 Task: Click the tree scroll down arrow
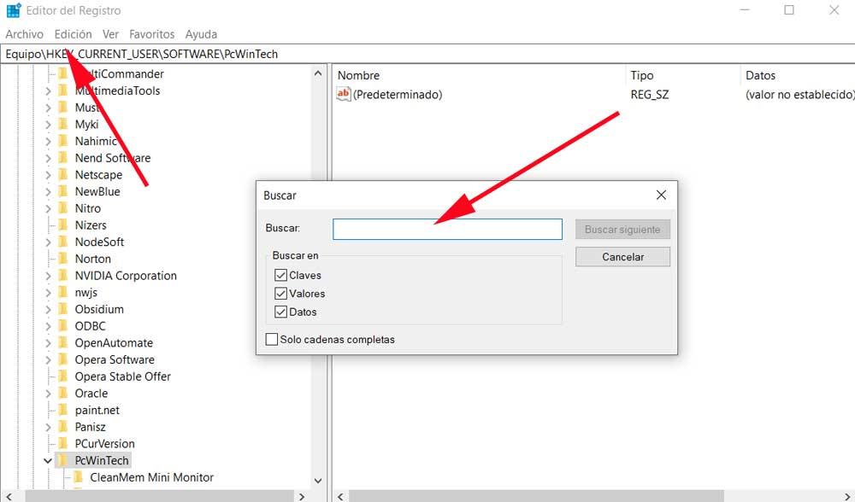coord(318,481)
